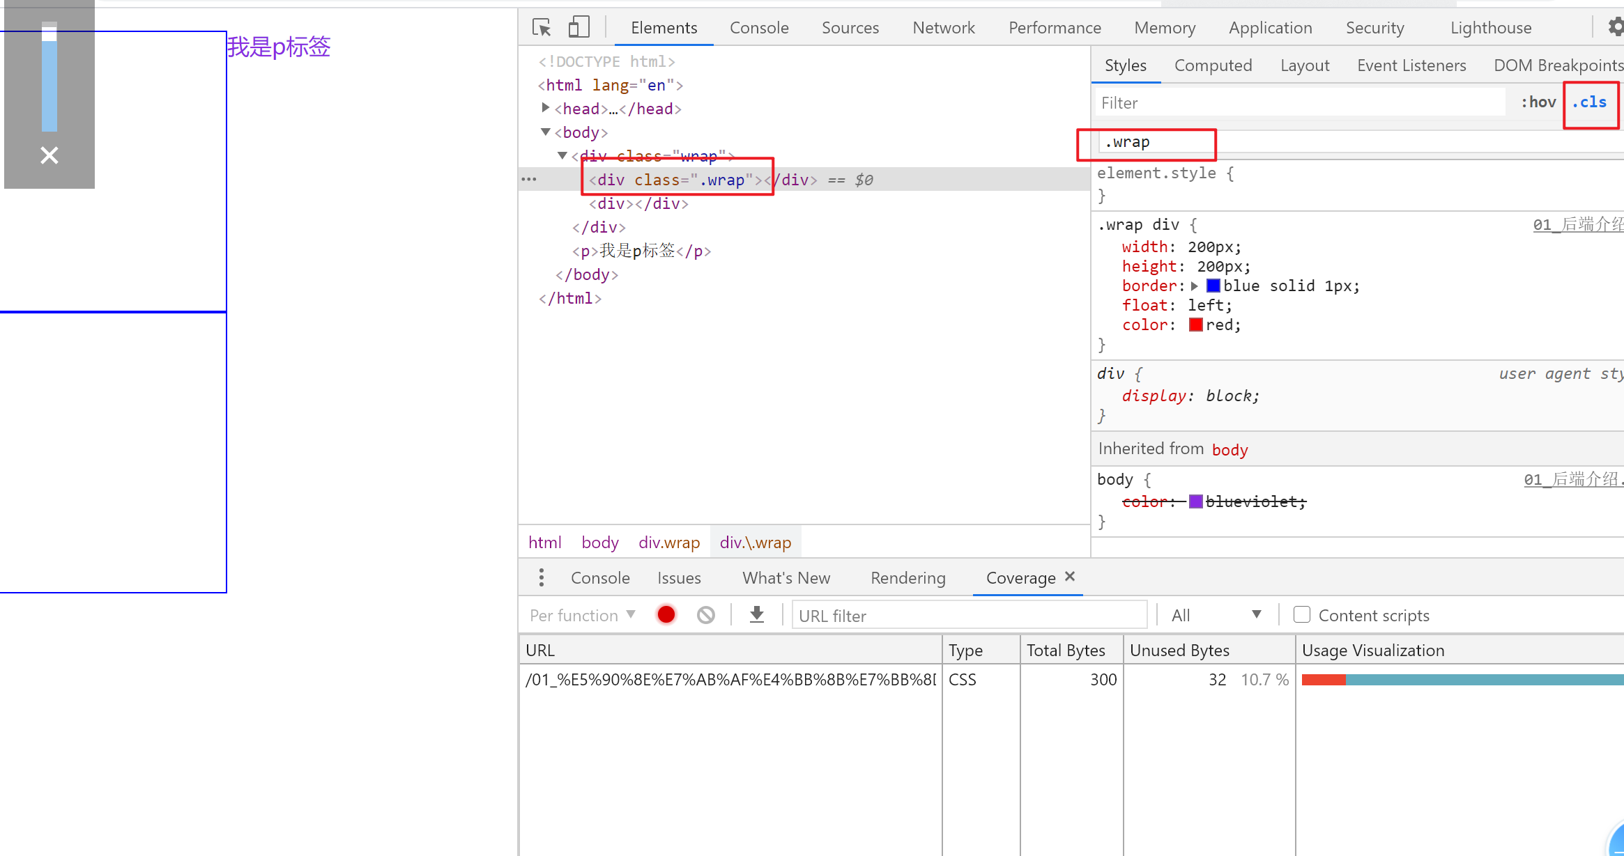Open the Per function dropdown
This screenshot has width=1624, height=856.
click(x=582, y=615)
